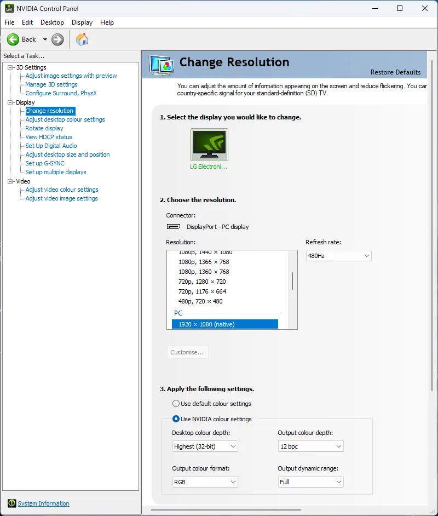Click Restore Defaults link
Image resolution: width=438 pixels, height=516 pixels.
pos(395,72)
